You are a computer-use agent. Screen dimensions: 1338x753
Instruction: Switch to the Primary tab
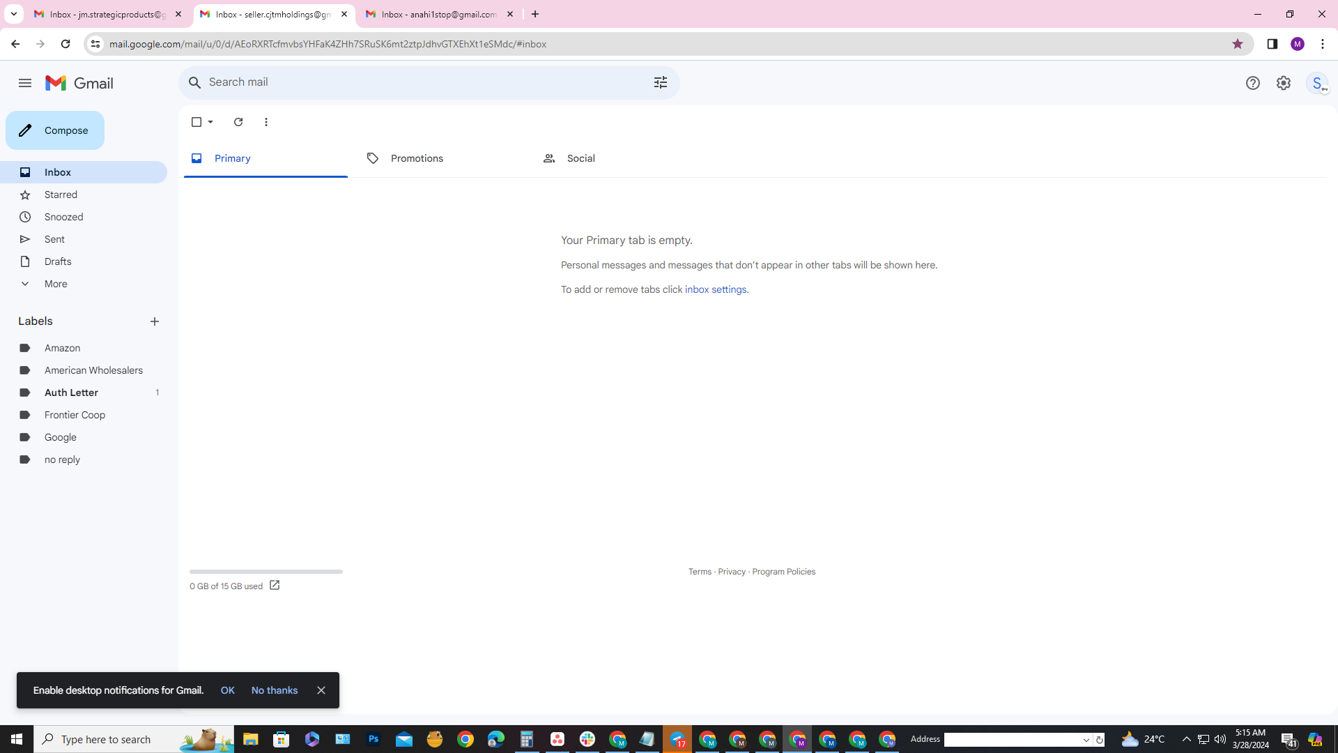[266, 158]
